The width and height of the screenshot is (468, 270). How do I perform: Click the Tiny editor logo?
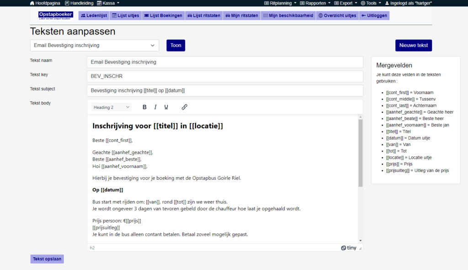tap(349, 248)
